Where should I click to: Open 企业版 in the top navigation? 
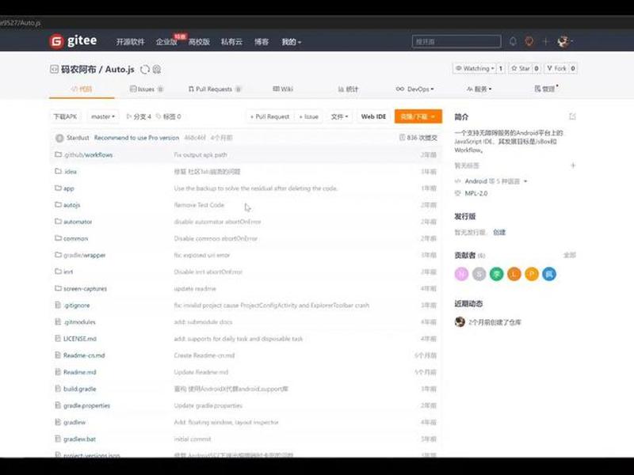tap(166, 42)
